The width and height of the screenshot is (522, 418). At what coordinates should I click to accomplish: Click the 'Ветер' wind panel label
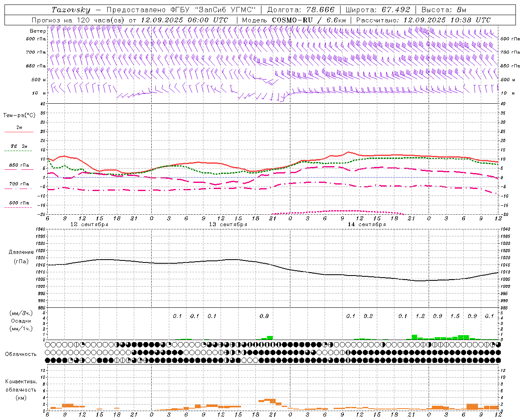[38, 31]
